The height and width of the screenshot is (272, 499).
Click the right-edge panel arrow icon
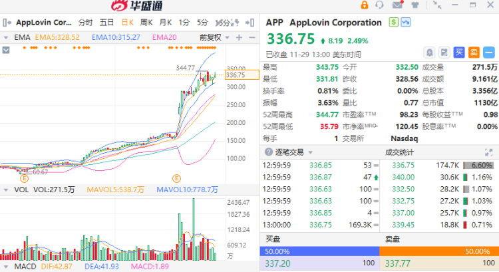(x=249, y=23)
